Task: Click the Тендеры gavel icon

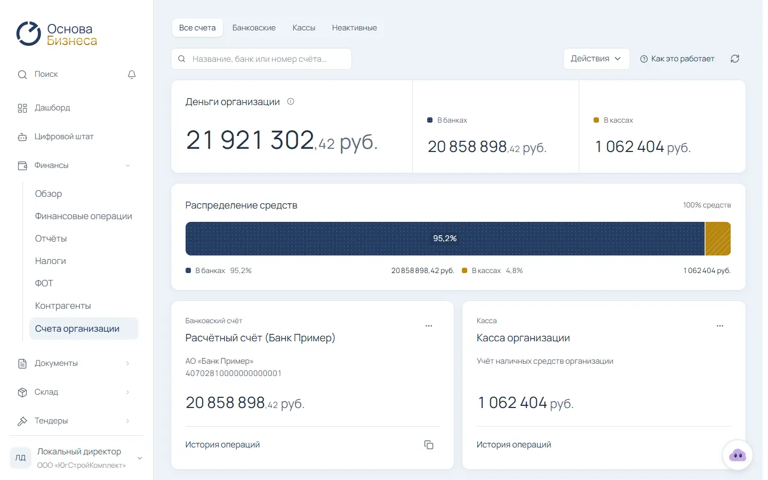Action: coord(22,421)
